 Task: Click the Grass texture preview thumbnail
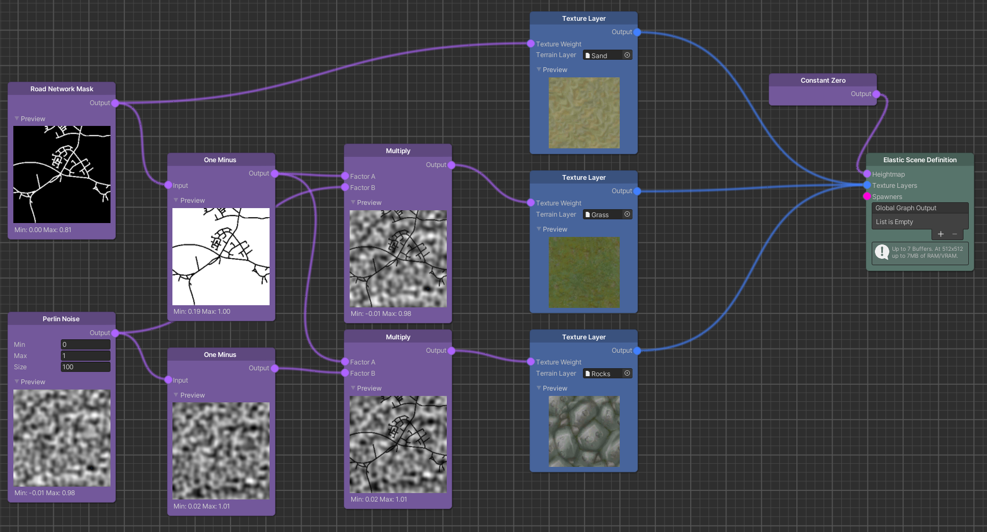pyautogui.click(x=584, y=272)
